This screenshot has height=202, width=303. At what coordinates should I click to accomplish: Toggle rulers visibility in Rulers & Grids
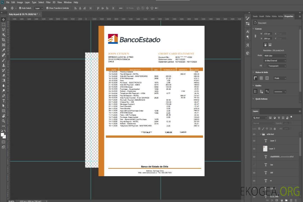[256, 78]
